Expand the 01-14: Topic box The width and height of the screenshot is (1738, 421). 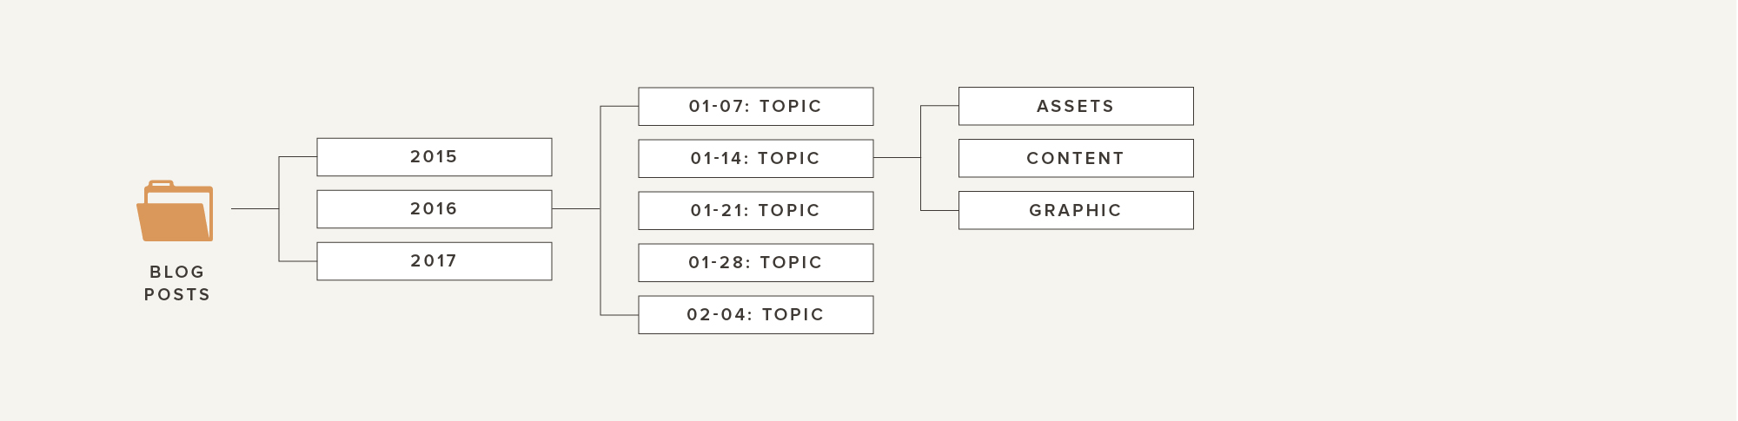[x=756, y=159]
